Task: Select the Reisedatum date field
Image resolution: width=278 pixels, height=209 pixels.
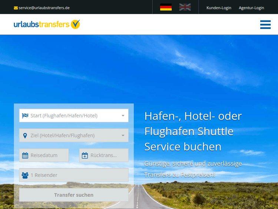Action: pos(44,155)
